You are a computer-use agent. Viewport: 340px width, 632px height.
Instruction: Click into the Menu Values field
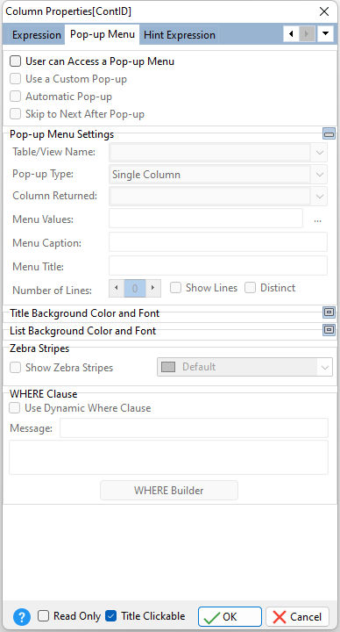[206, 219]
